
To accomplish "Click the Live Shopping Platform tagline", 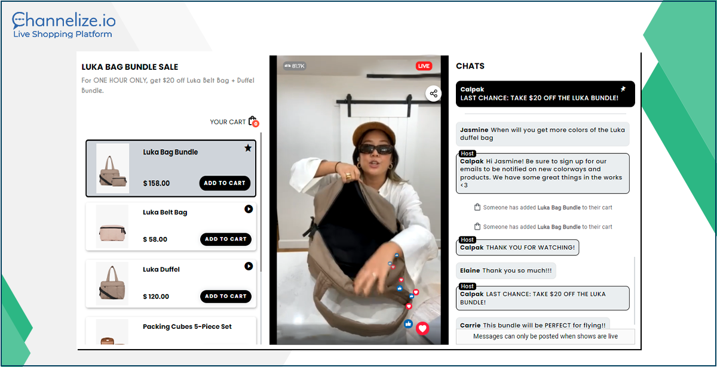I will [62, 34].
